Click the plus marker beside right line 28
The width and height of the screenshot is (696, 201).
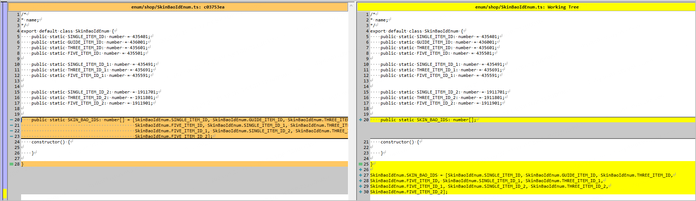[361, 181]
